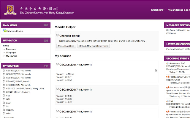The image size is (190, 118).
Task: Hide the Main Menu block
Action: [45, 25]
